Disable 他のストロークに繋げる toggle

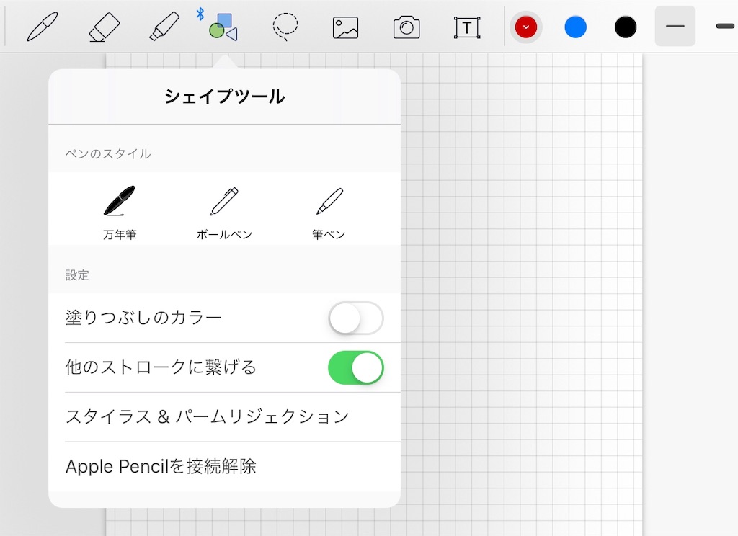pyautogui.click(x=356, y=367)
